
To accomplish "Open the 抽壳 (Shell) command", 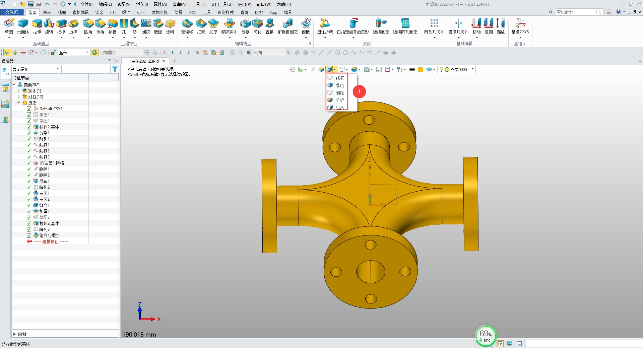I will point(201,27).
